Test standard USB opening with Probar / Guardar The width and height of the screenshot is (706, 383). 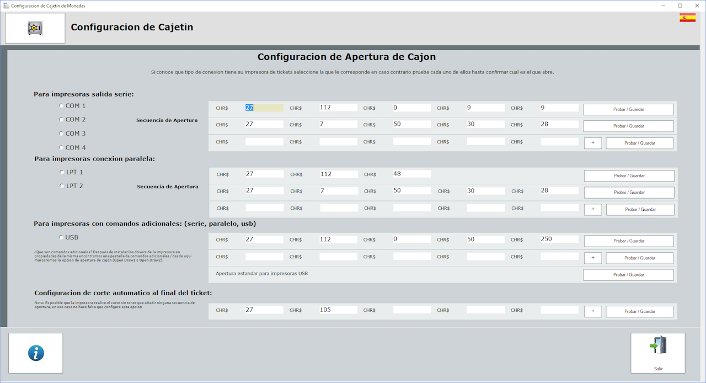(628, 275)
